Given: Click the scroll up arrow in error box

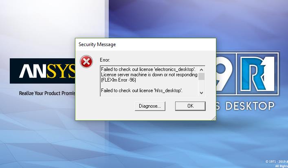Looking at the screenshot, I should coord(201,70).
